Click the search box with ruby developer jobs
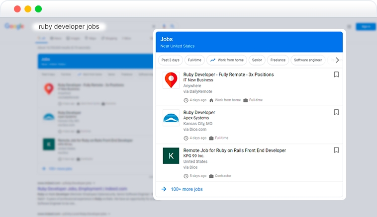Viewport: 377px width, 217px height. pos(69,26)
